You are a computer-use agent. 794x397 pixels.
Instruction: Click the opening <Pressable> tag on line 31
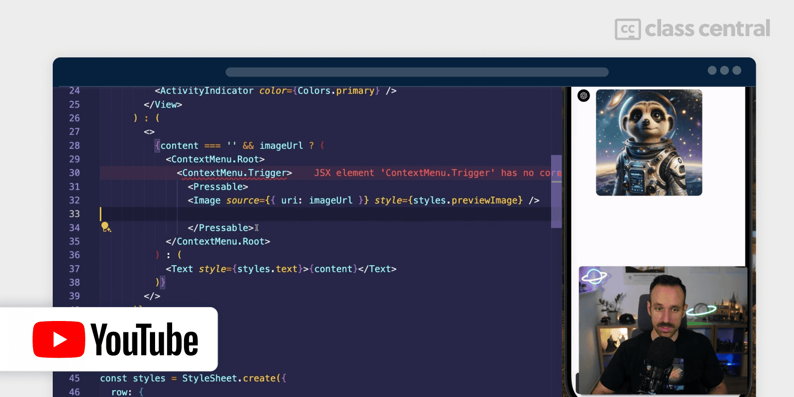[218, 187]
